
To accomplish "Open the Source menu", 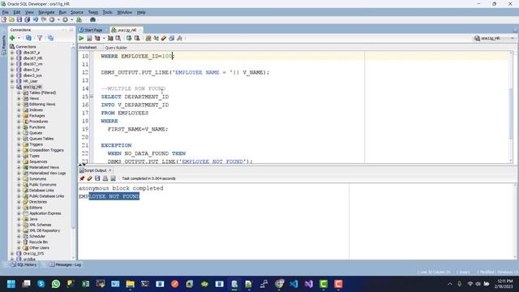I will click(x=77, y=12).
